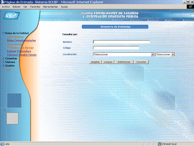Click the Windows flag throbber icon
Viewport: 194px width, 146px height.
point(191,7)
